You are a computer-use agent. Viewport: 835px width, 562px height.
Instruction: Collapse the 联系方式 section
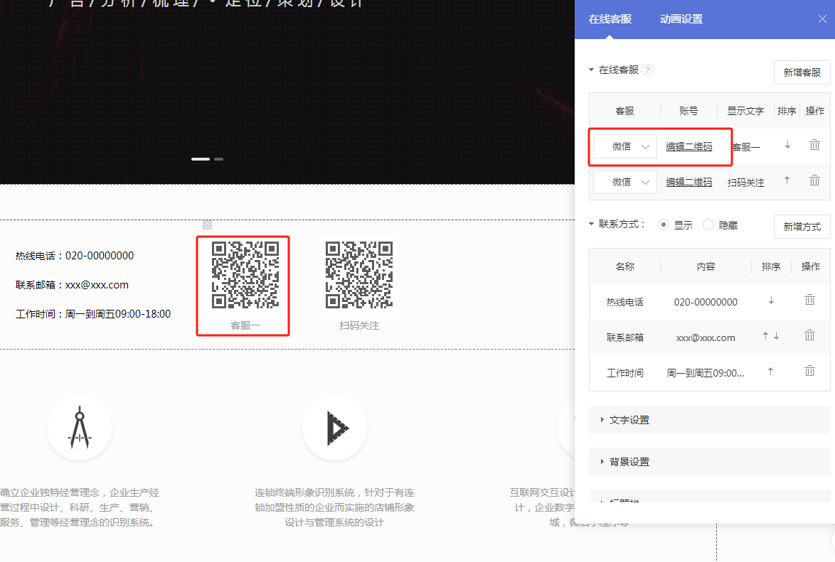[x=591, y=224]
